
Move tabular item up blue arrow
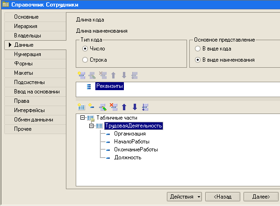point(124,107)
